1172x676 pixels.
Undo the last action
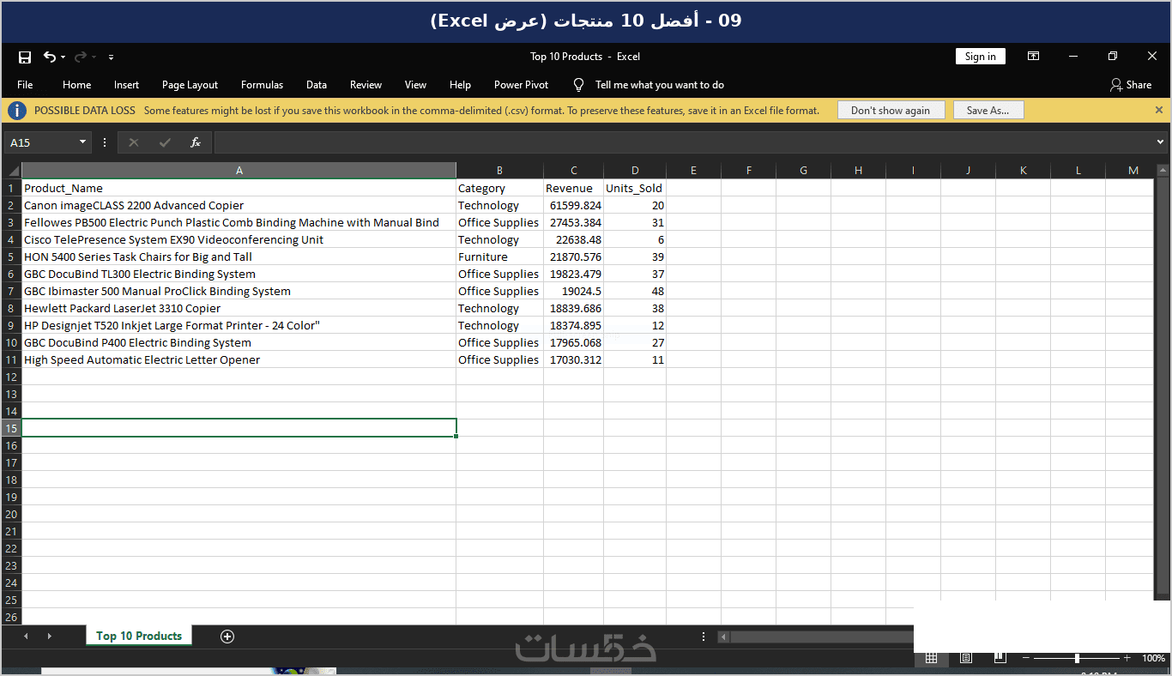coord(50,57)
